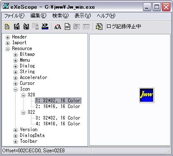Screen dimensions: 173x156
Task: Click the Jww icon preview image
Action: tap(147, 95)
